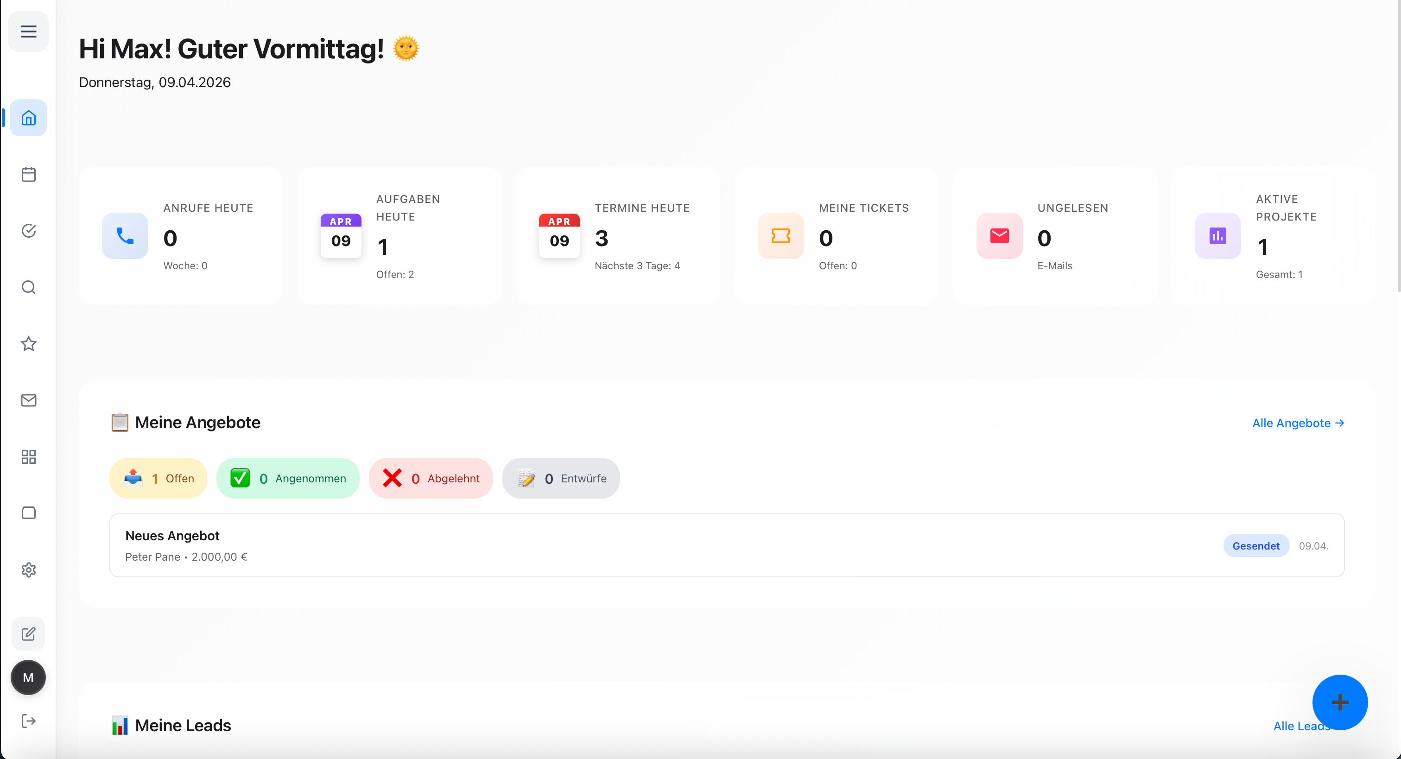
Task: Select the tasks checkmark icon in sidebar
Action: tap(28, 231)
